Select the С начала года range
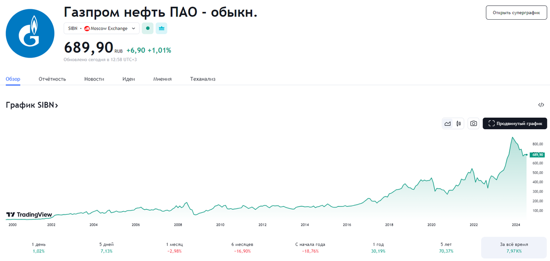The width and height of the screenshot is (550, 261). point(310,248)
